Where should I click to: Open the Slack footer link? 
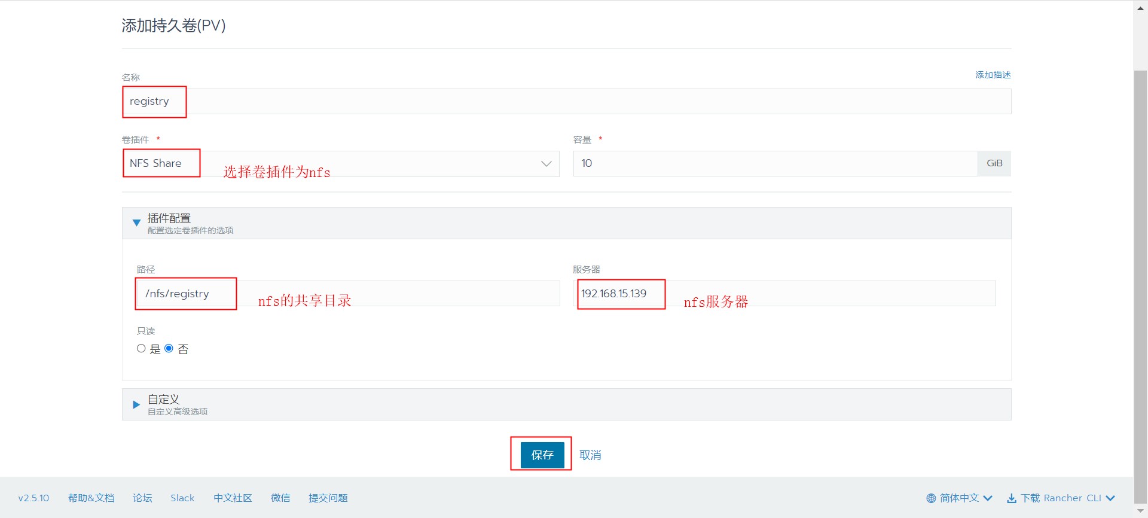click(182, 498)
